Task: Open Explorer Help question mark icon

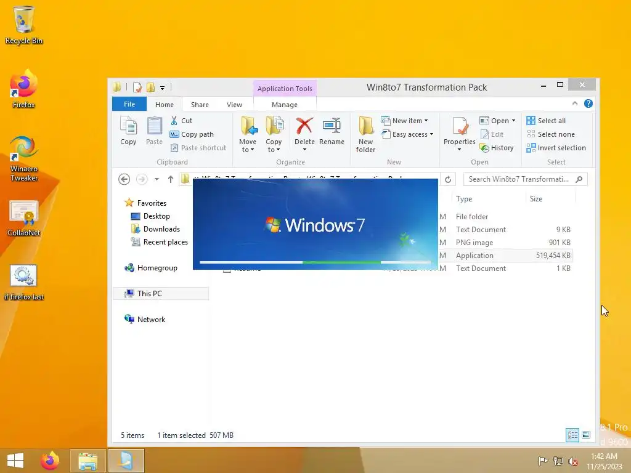Action: (588, 103)
